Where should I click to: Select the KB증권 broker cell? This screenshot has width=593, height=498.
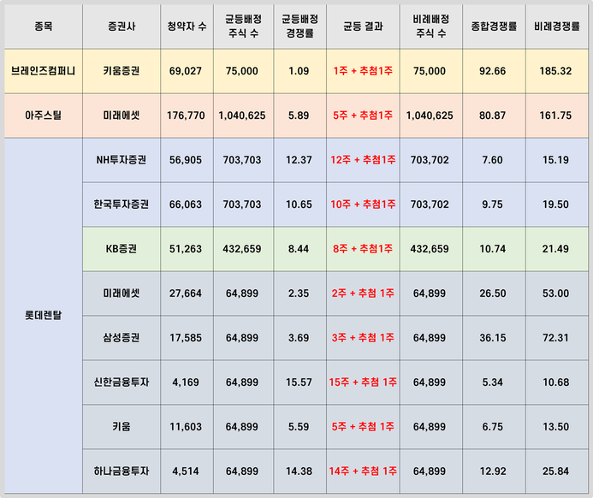(x=122, y=249)
